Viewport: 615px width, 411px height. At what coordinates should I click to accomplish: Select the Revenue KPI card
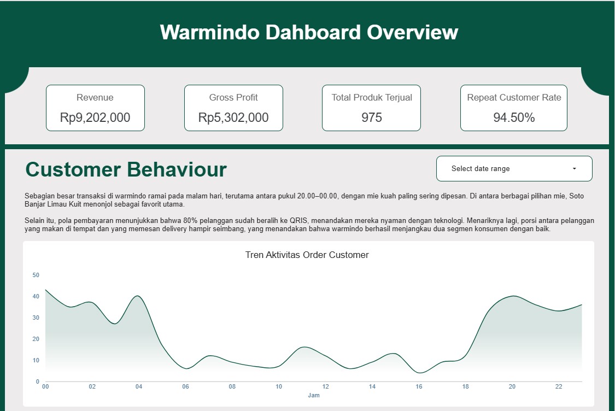coord(95,108)
